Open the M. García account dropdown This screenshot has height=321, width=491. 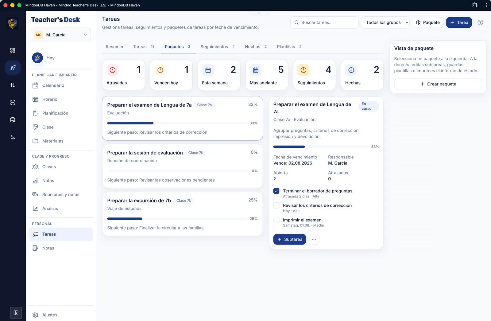[61, 35]
